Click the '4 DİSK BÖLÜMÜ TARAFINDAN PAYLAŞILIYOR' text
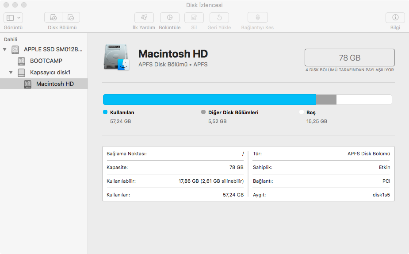 349,70
